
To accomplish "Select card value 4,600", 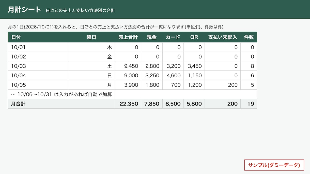I will tap(173, 76).
